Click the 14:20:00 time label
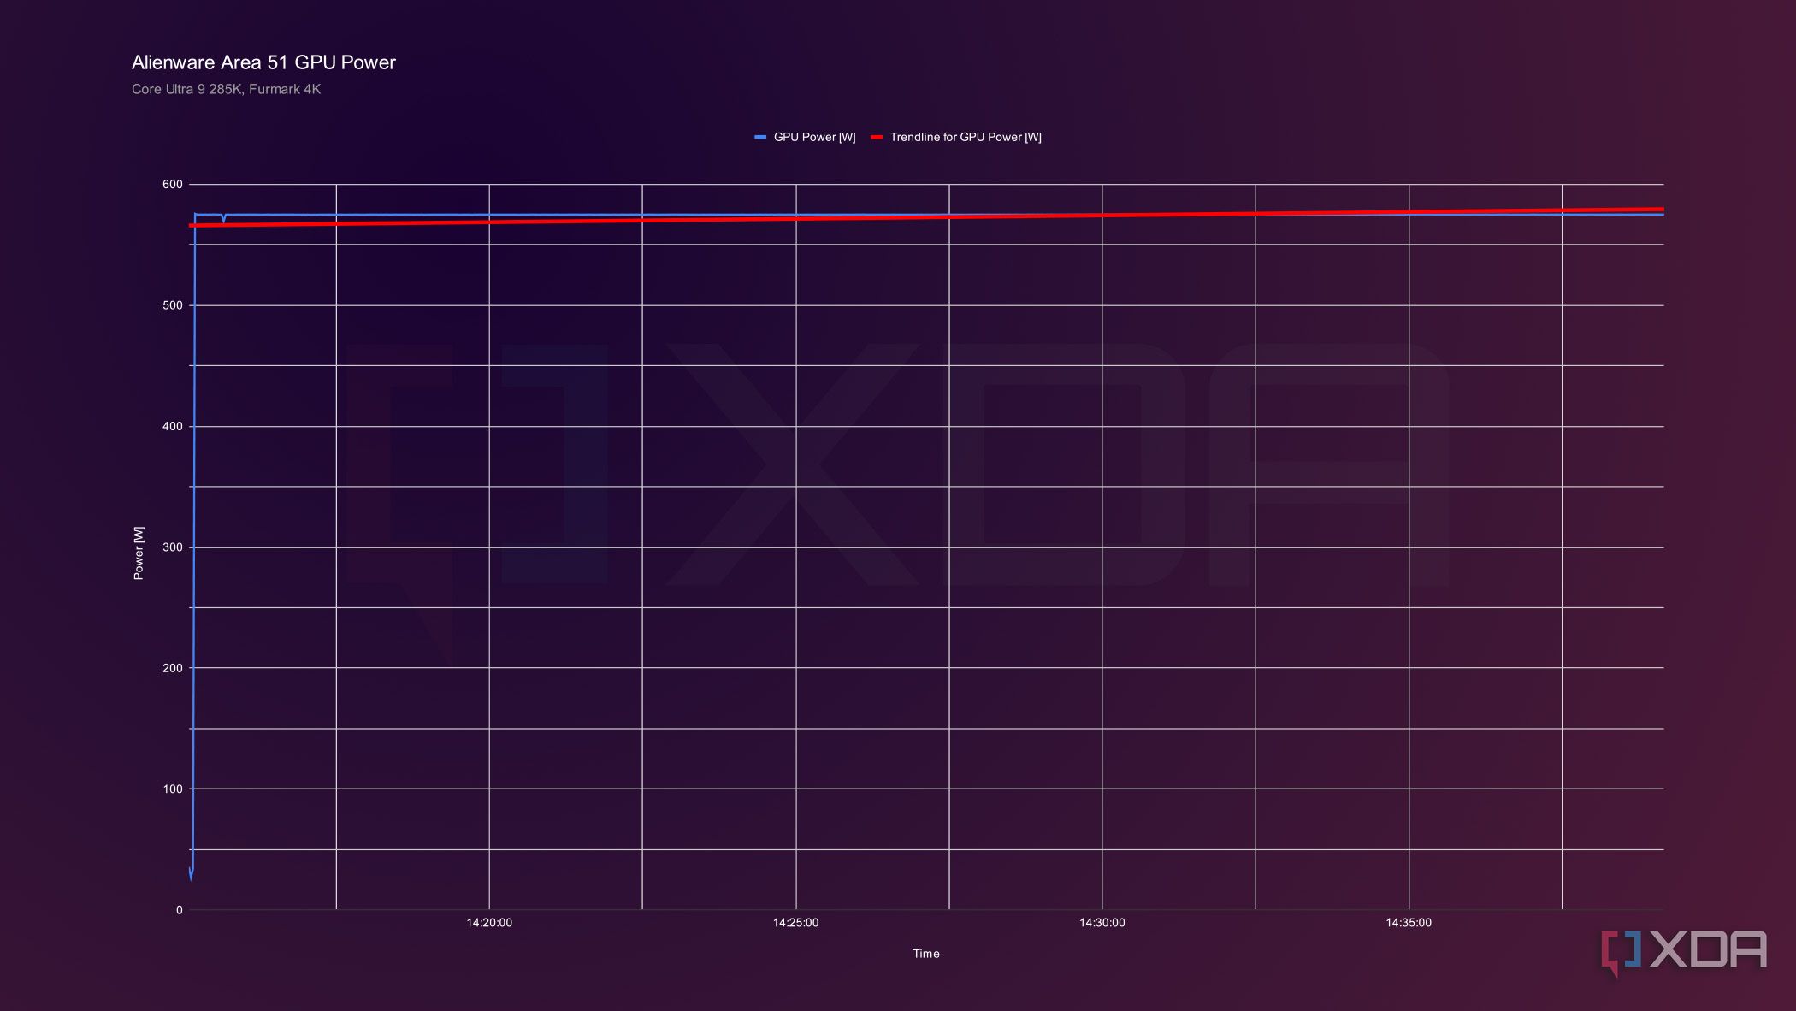 pos(489,923)
